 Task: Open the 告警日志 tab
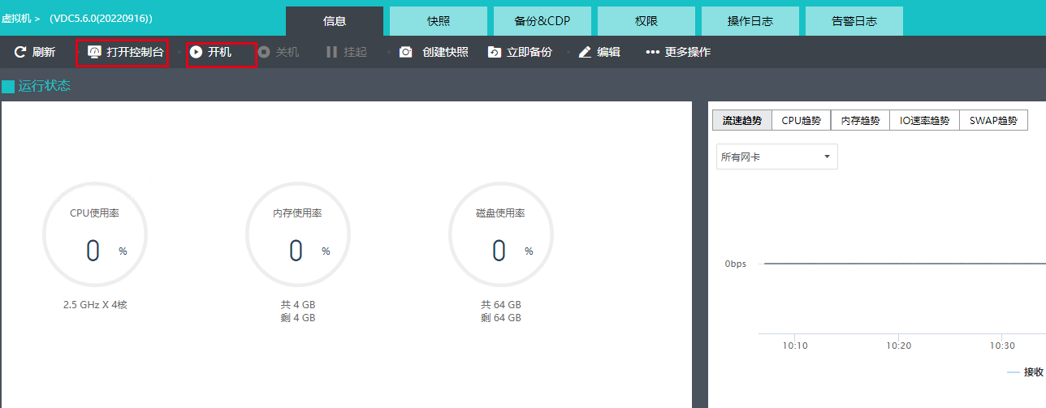[854, 21]
